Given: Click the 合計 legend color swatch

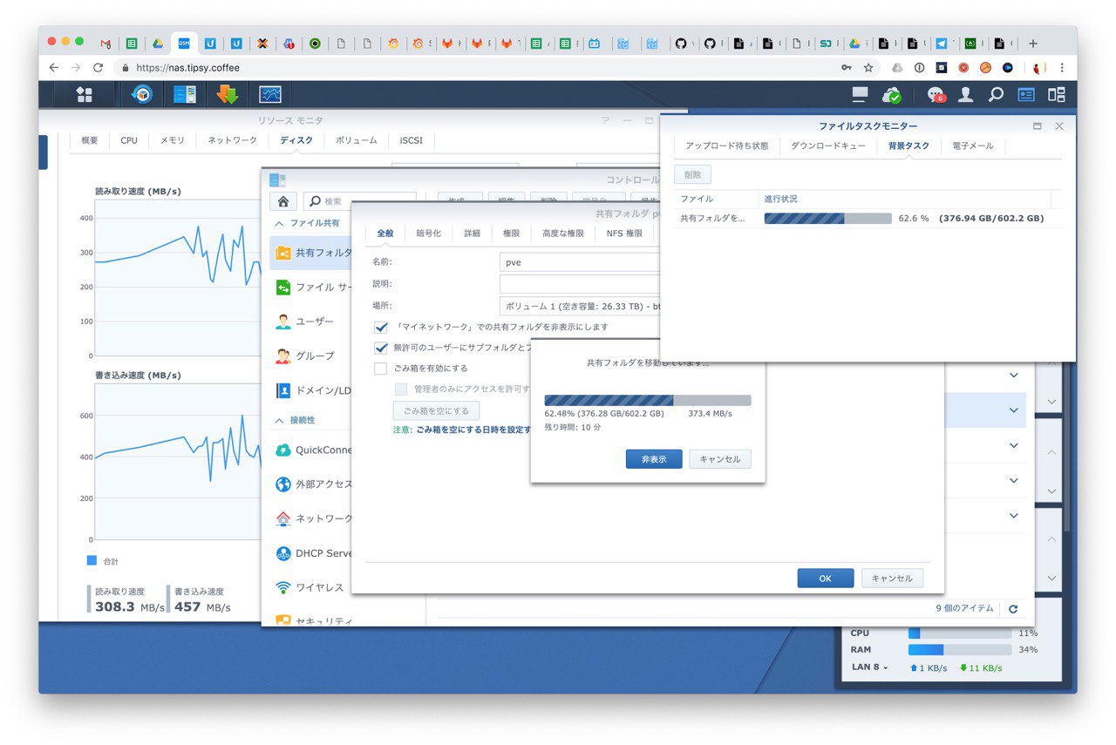Looking at the screenshot, I should coord(92,560).
